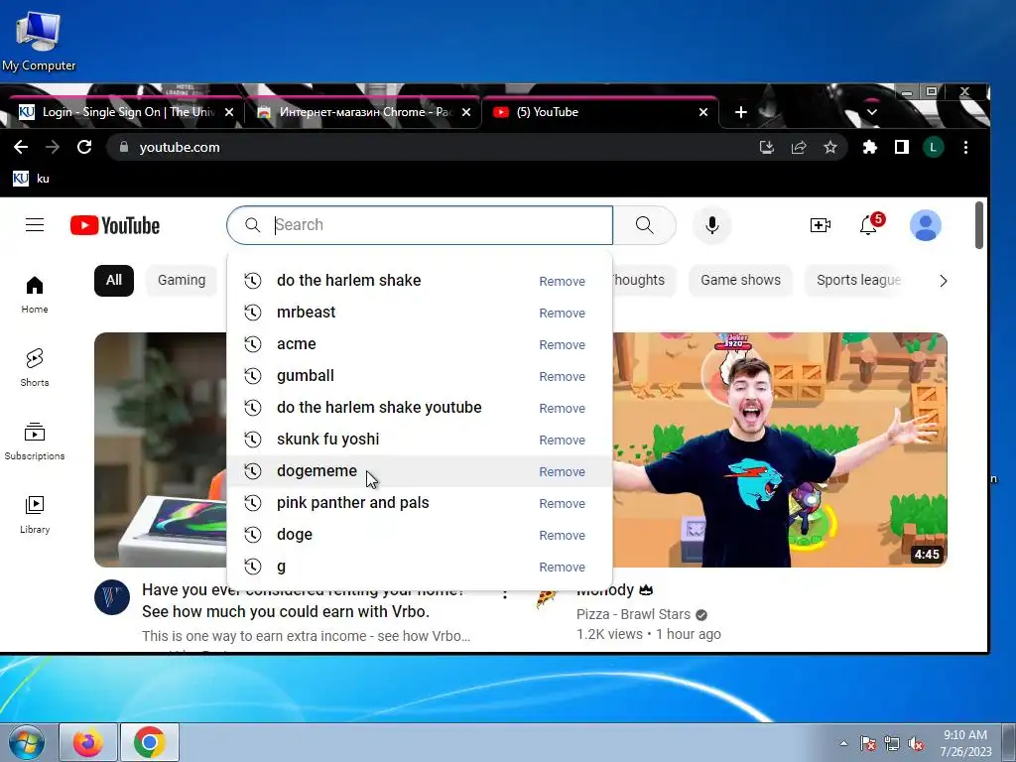This screenshot has height=762, width=1016.
Task: Click the YouTube logo
Action: 115,225
